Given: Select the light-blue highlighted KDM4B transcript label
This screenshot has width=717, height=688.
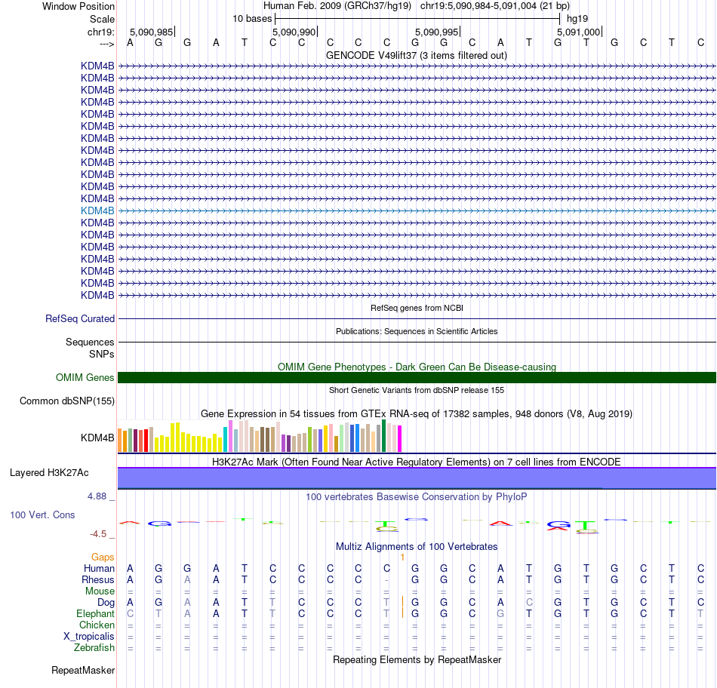Looking at the screenshot, I should pos(97,210).
